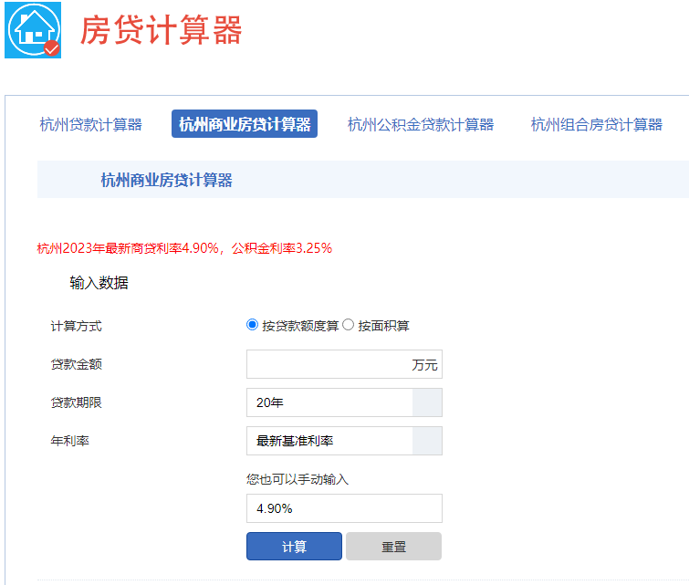Switch to the 杭州公积金贷款计算器 tab
The width and height of the screenshot is (689, 585).
point(421,124)
